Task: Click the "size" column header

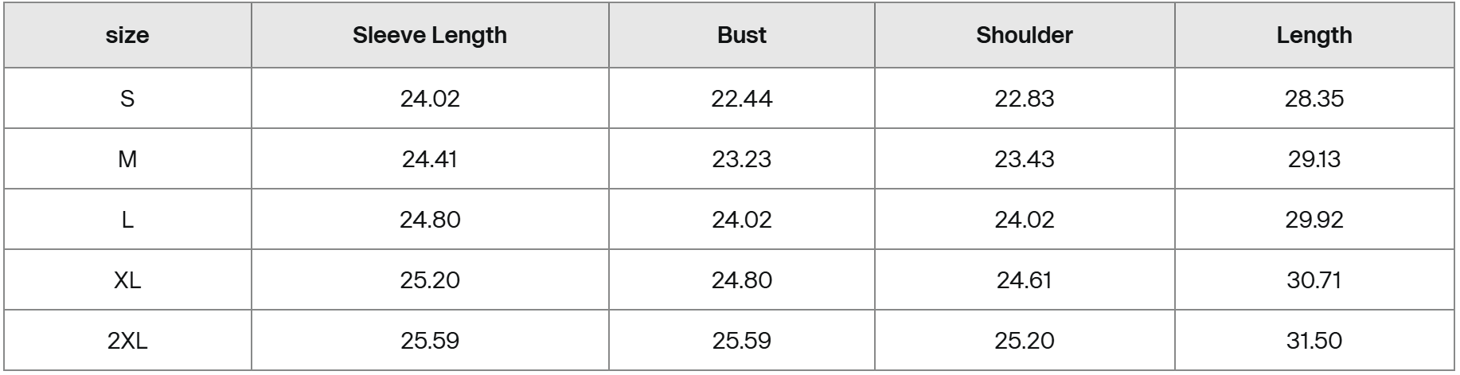Action: point(127,36)
